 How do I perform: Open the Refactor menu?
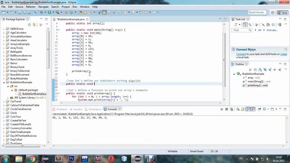click(31, 7)
